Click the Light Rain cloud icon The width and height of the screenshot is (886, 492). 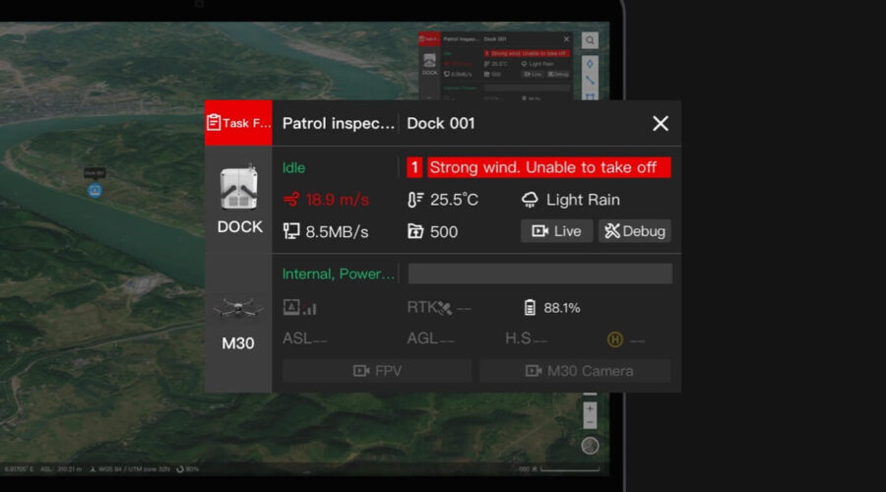coord(530,200)
